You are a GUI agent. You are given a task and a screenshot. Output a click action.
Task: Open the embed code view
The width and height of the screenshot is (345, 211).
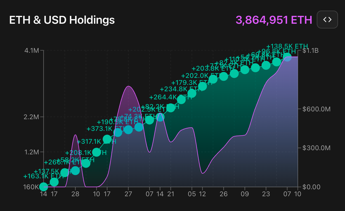(327, 20)
